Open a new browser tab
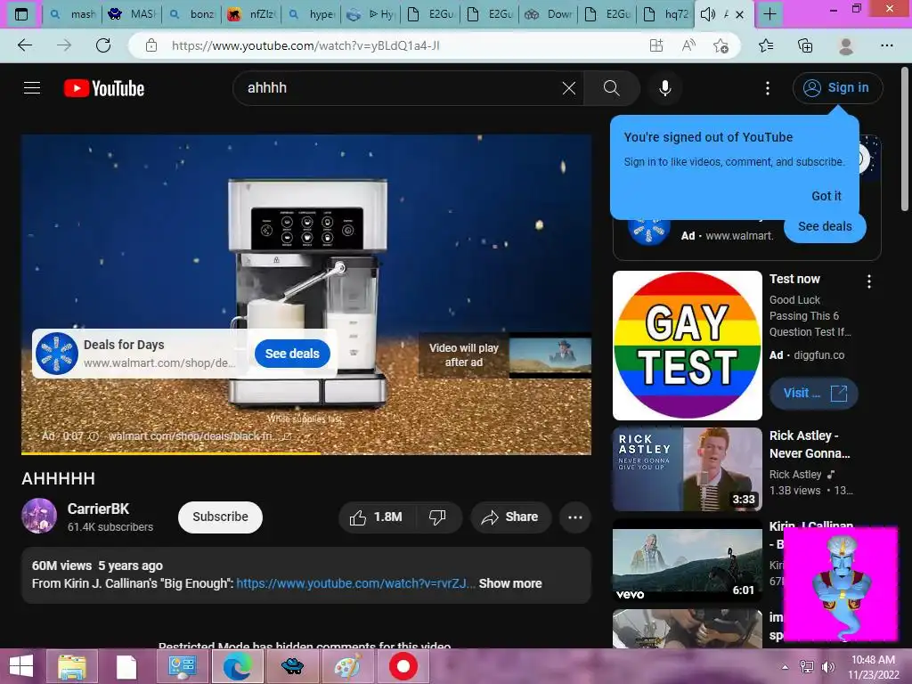The width and height of the screenshot is (912, 684). 769,14
